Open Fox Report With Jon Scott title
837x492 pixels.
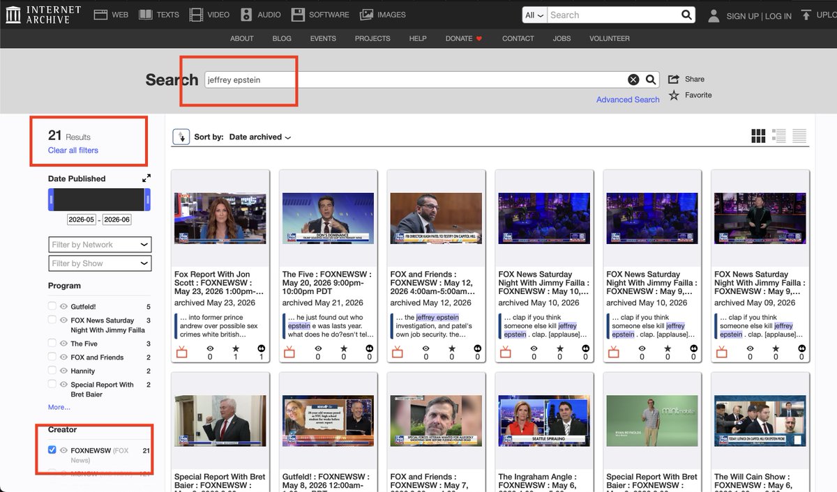(219, 283)
